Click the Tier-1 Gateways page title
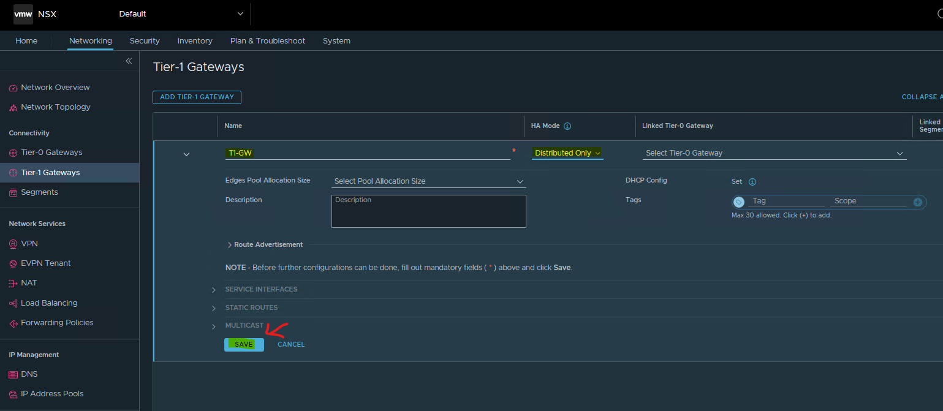 point(199,67)
